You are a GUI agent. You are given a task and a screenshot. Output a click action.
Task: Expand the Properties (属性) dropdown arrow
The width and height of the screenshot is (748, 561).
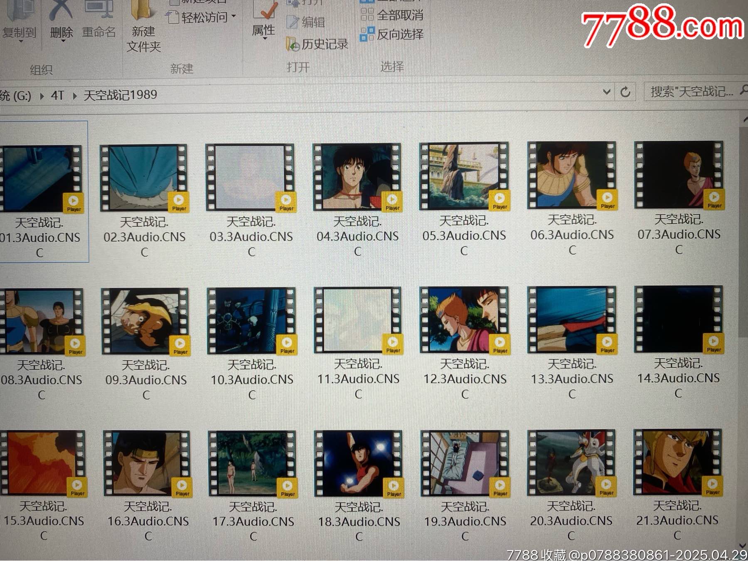pos(265,39)
